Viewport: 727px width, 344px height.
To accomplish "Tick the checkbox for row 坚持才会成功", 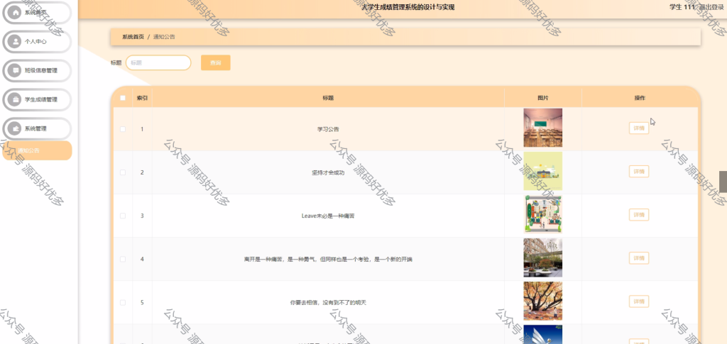I will point(123,172).
